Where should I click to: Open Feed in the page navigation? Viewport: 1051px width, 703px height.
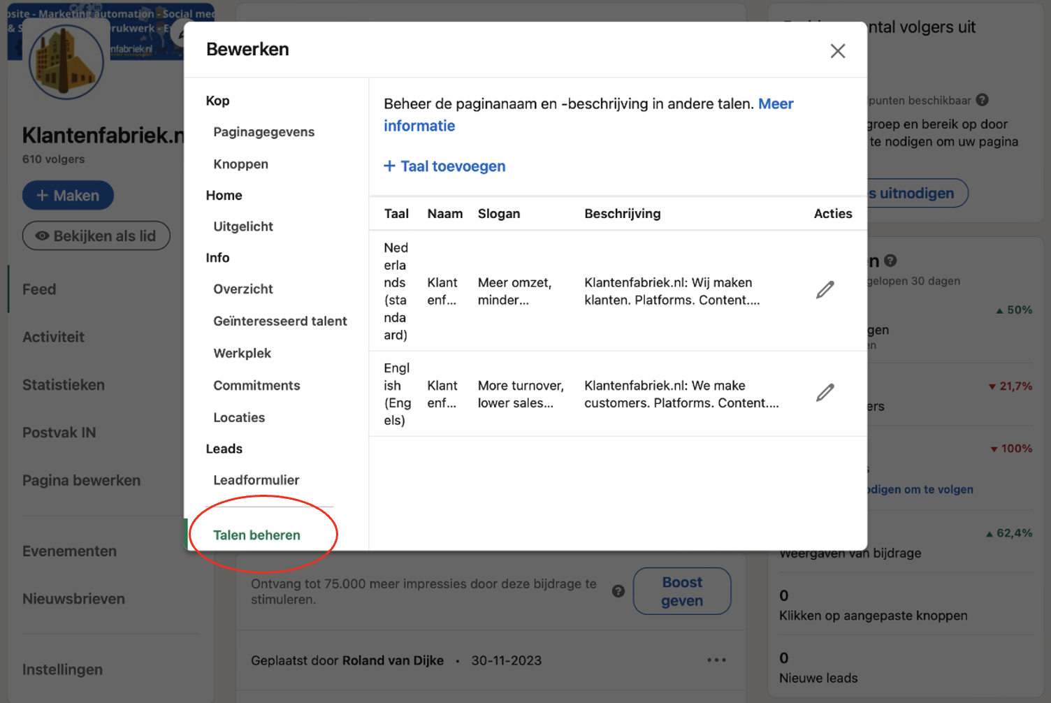39,289
